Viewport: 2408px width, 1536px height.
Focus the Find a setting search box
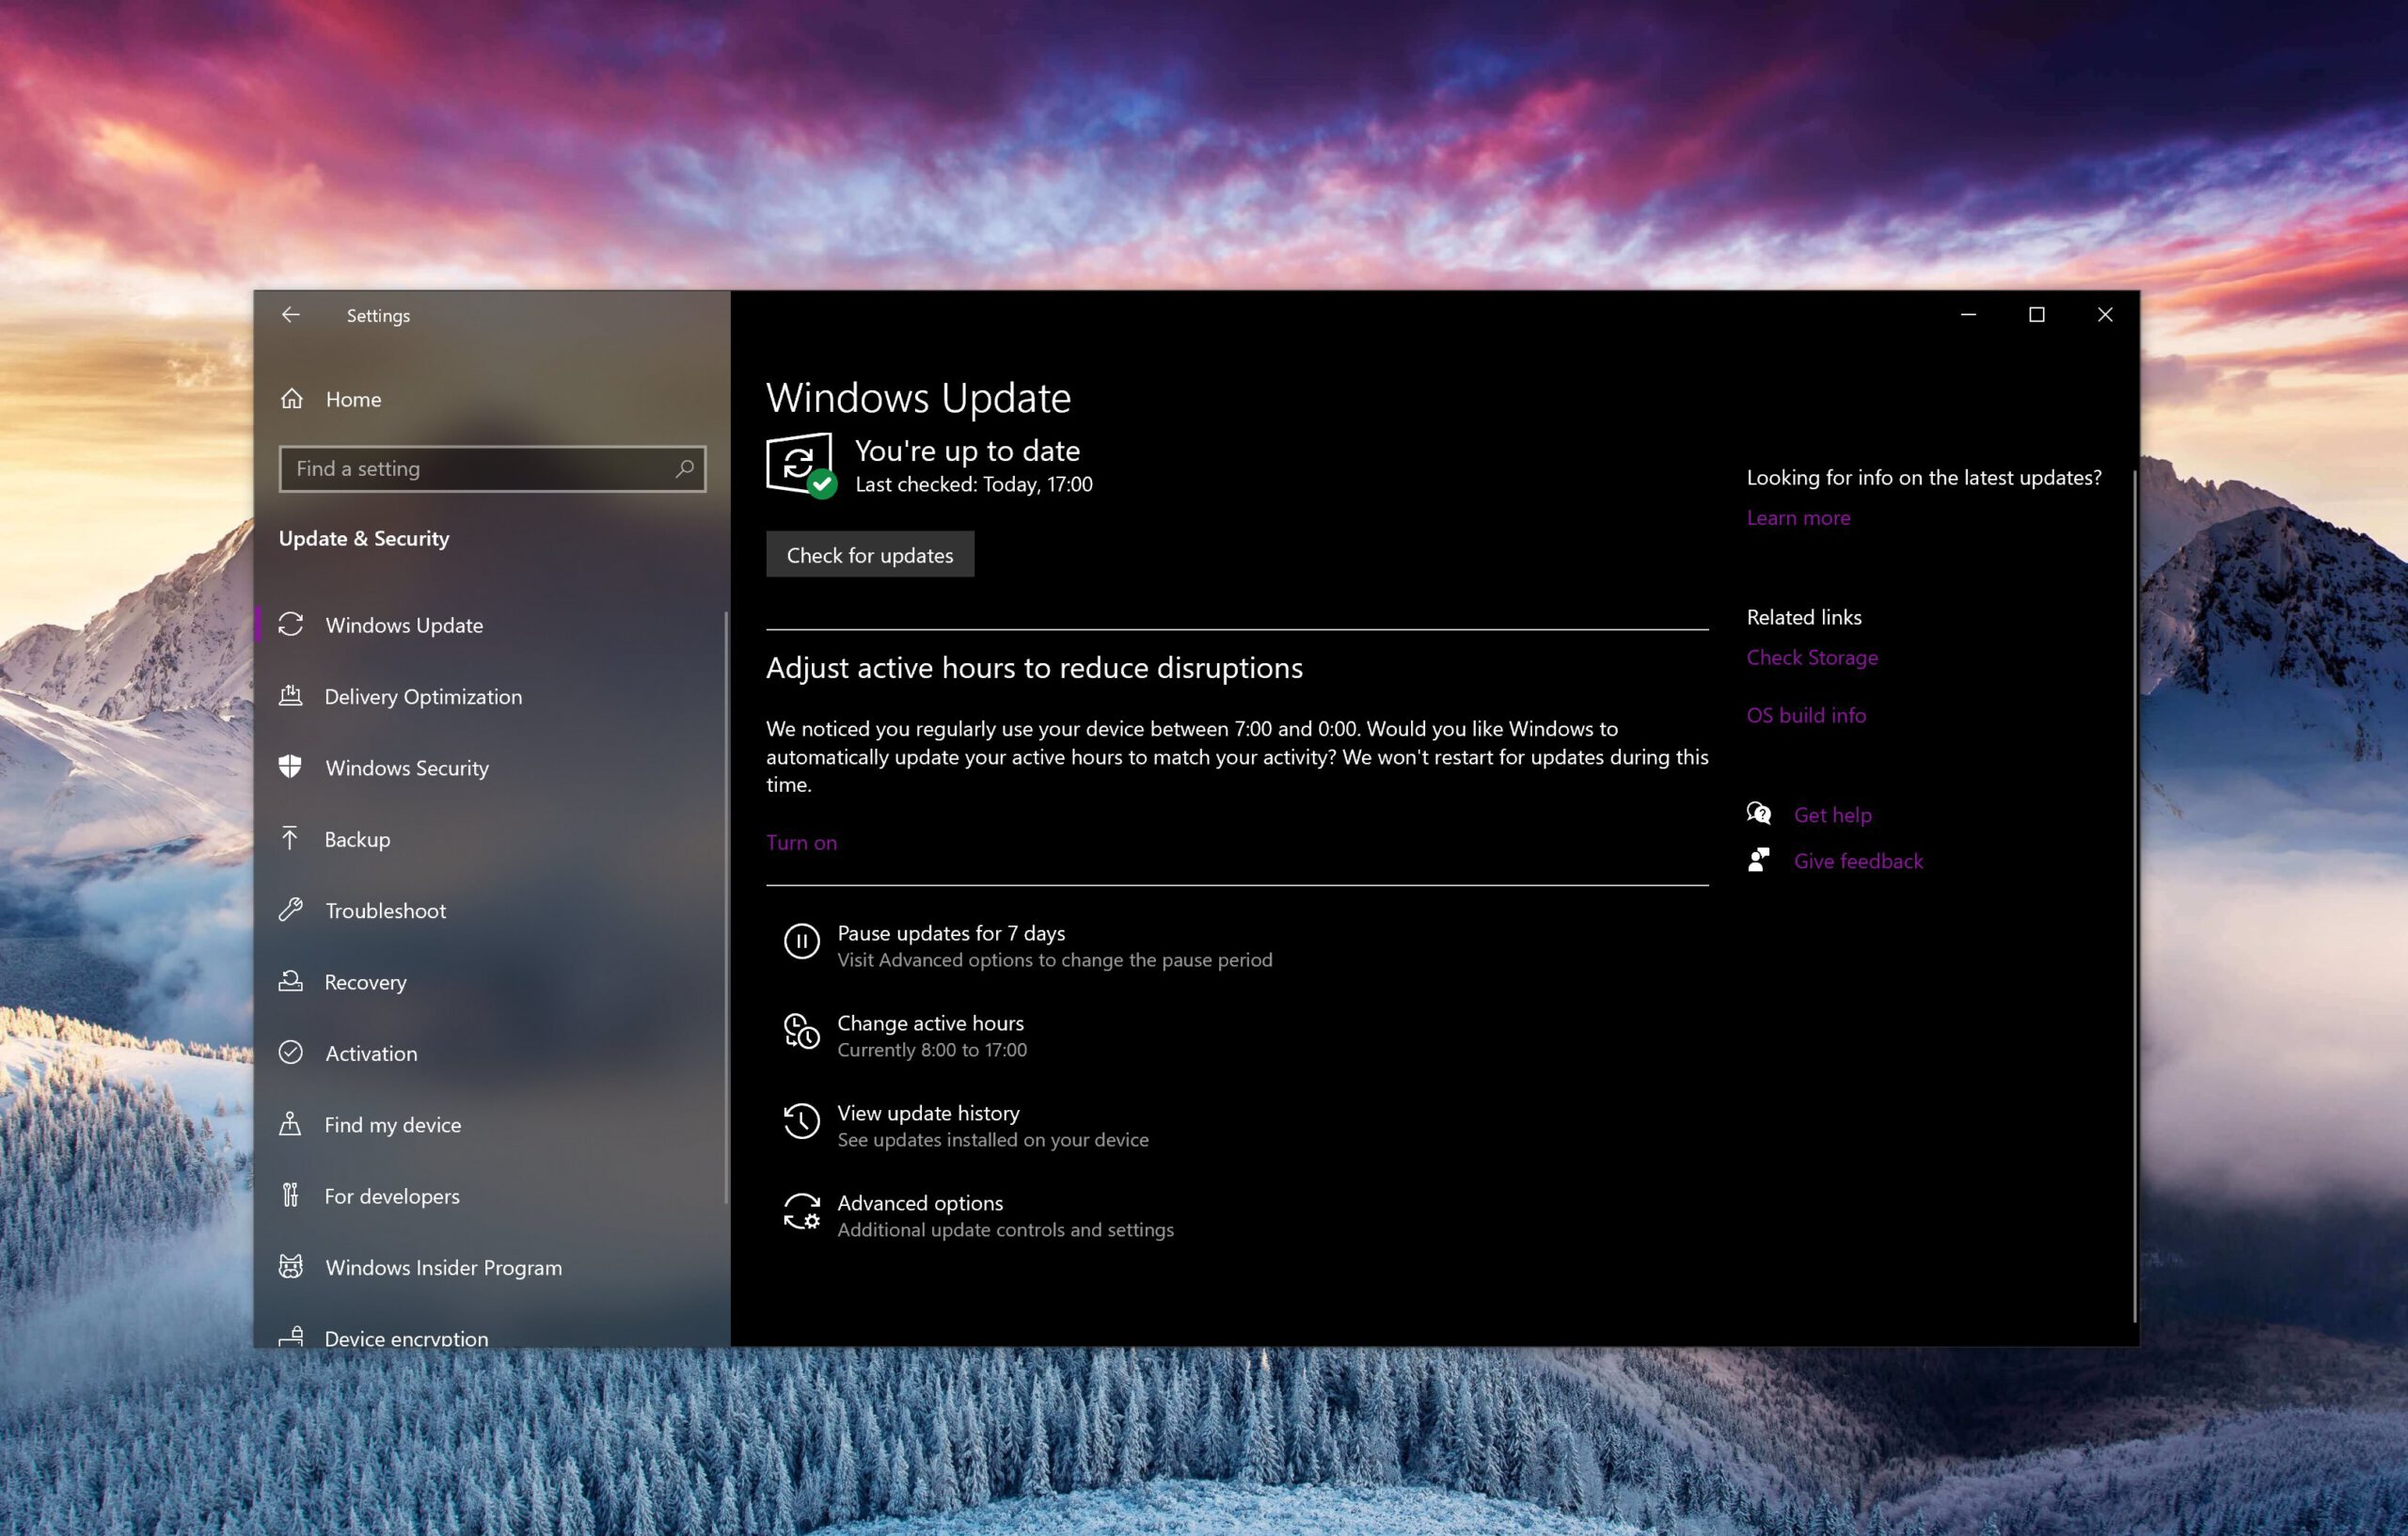pos(492,468)
